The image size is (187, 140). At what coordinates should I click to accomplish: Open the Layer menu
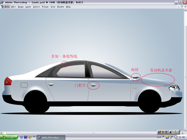coord(28,7)
